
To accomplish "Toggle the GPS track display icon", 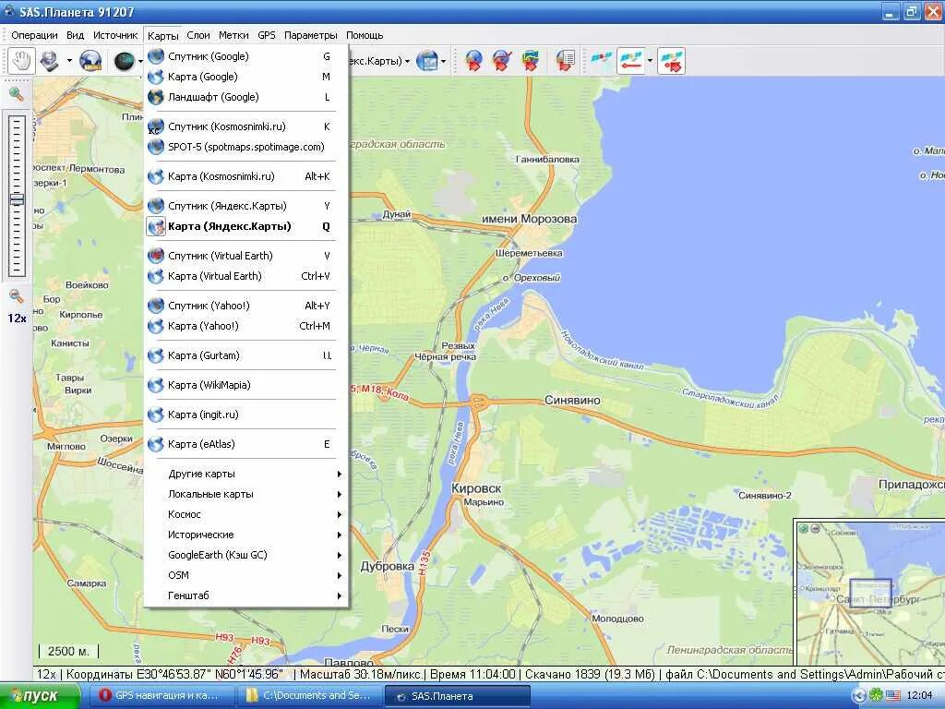I will (x=631, y=61).
